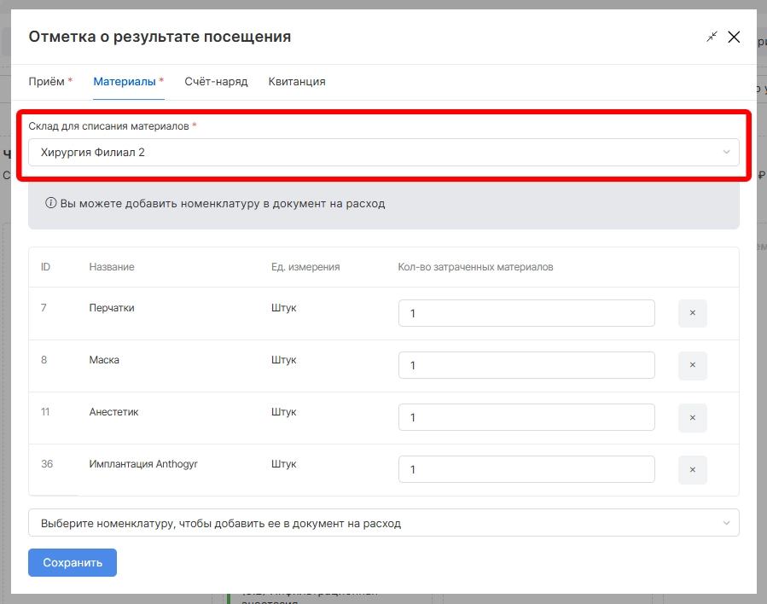Edit quantity field for Перчатки
767x604 pixels.
click(x=526, y=313)
